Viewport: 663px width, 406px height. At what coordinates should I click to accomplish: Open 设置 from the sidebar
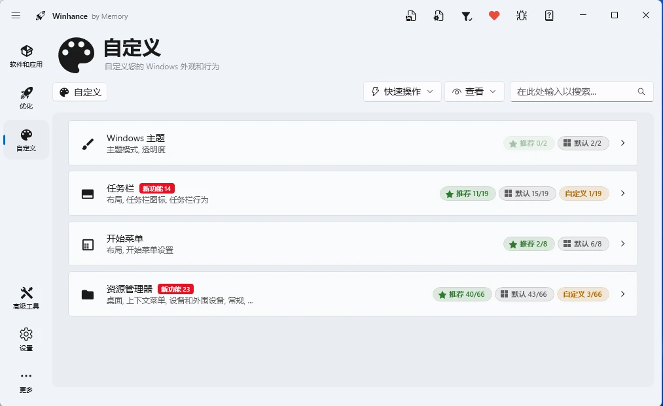coord(26,339)
